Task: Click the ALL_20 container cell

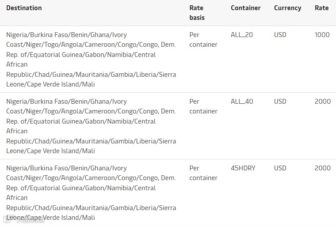Action: pyautogui.click(x=242, y=35)
